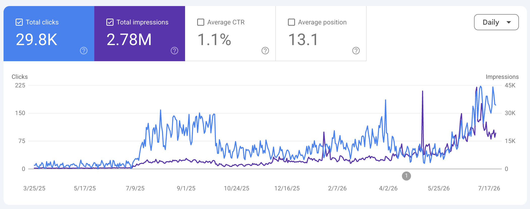Click the 3/25/25 date label
530x209 pixels.
[34, 188]
